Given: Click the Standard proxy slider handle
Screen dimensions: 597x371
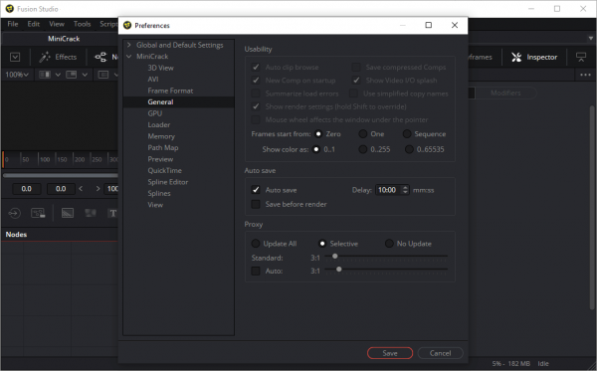Looking at the screenshot, I should 334,256.
